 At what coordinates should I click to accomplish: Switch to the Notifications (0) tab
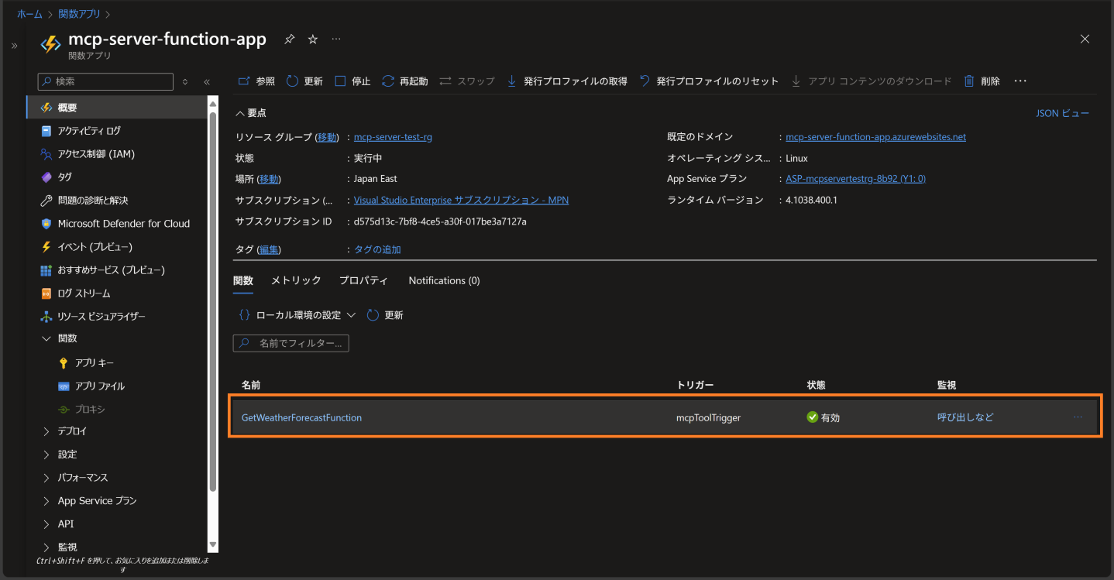pos(445,280)
